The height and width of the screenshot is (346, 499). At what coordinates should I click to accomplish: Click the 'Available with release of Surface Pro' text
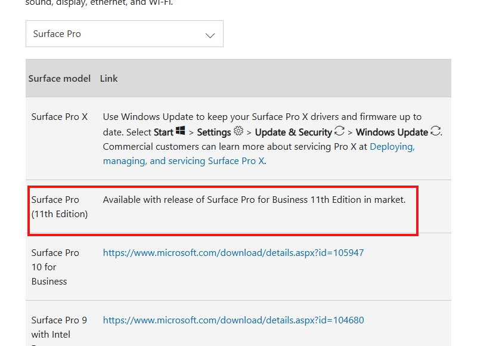click(254, 200)
